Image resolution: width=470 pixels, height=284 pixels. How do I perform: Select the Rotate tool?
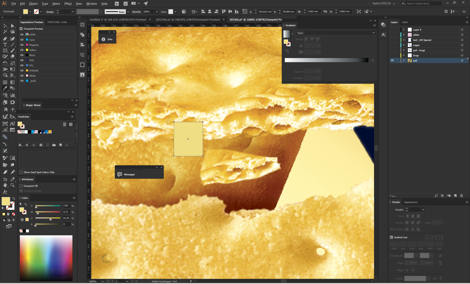(5, 63)
